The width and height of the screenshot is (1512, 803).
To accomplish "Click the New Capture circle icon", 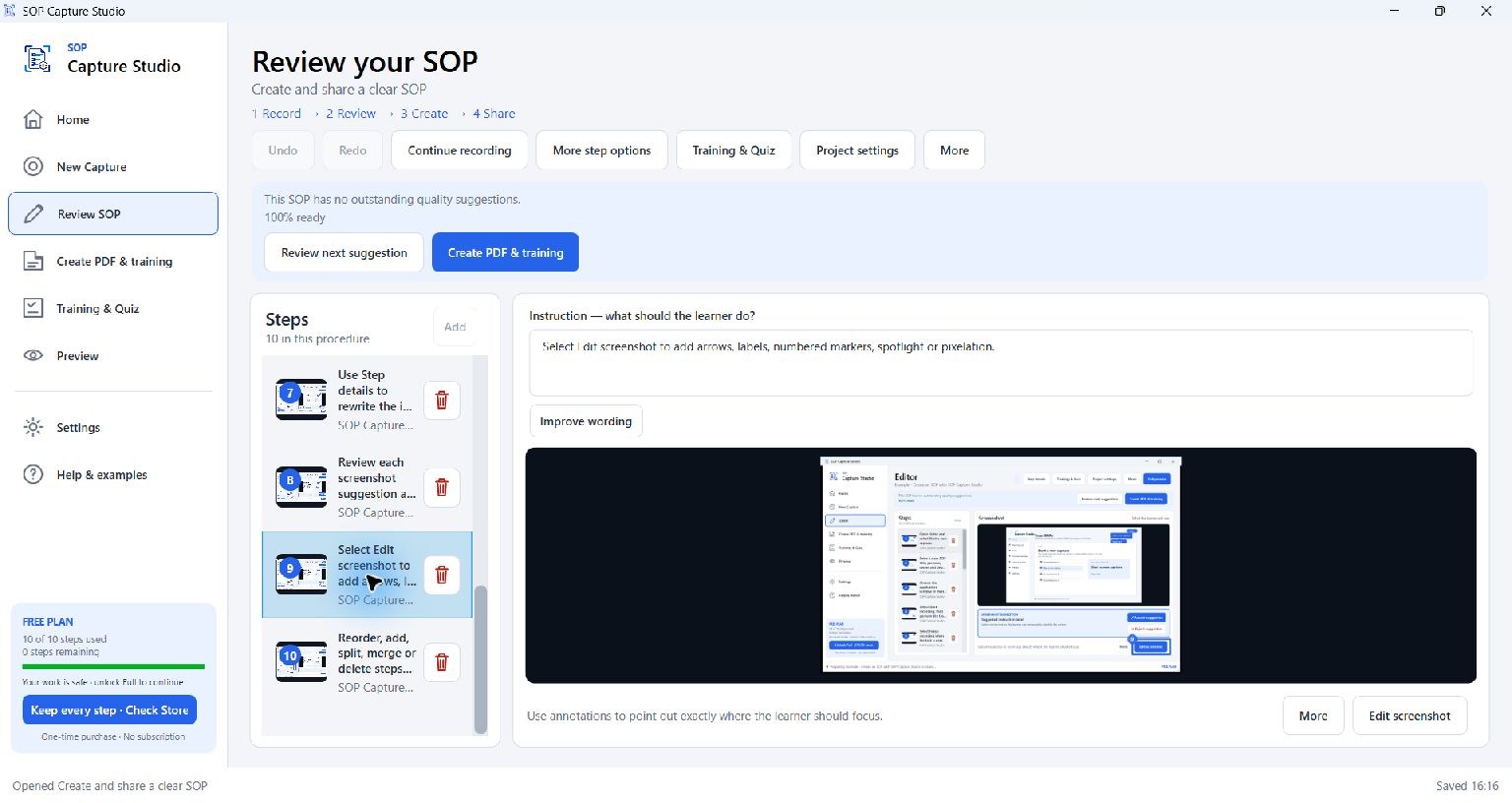I will pos(33,167).
